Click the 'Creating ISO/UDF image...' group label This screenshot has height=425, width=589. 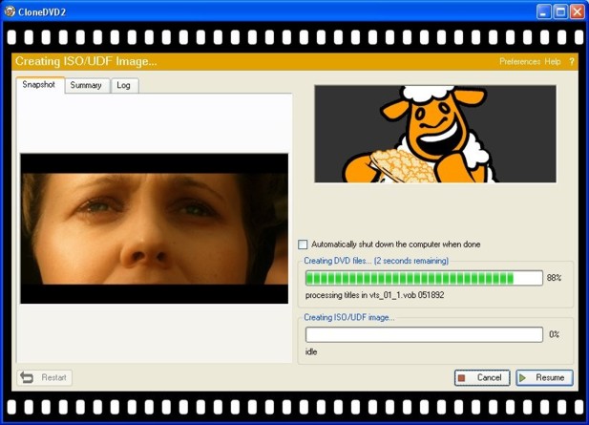pos(349,317)
